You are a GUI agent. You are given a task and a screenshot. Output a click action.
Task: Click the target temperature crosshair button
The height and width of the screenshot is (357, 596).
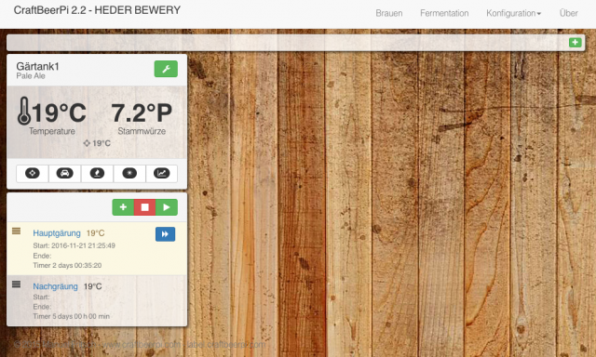click(33, 173)
